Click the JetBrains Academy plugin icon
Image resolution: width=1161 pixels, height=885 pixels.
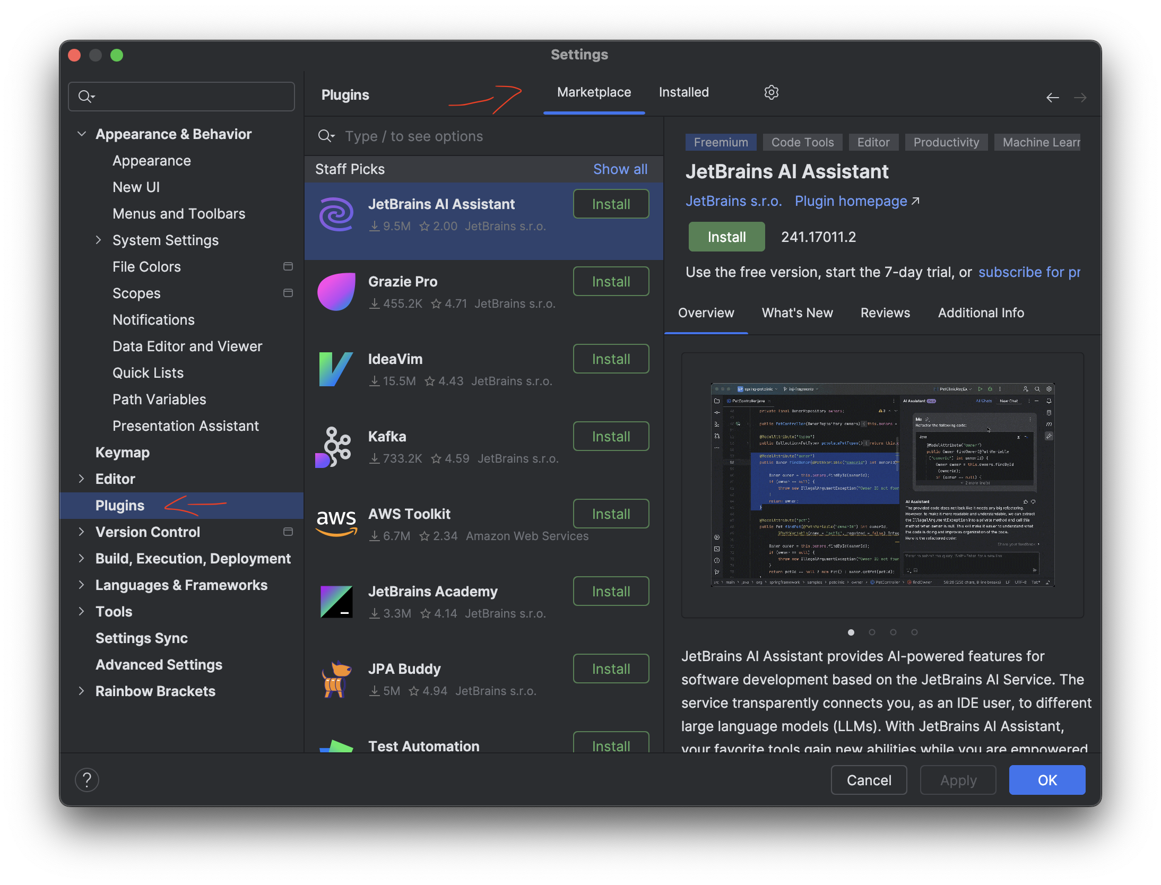[336, 602]
